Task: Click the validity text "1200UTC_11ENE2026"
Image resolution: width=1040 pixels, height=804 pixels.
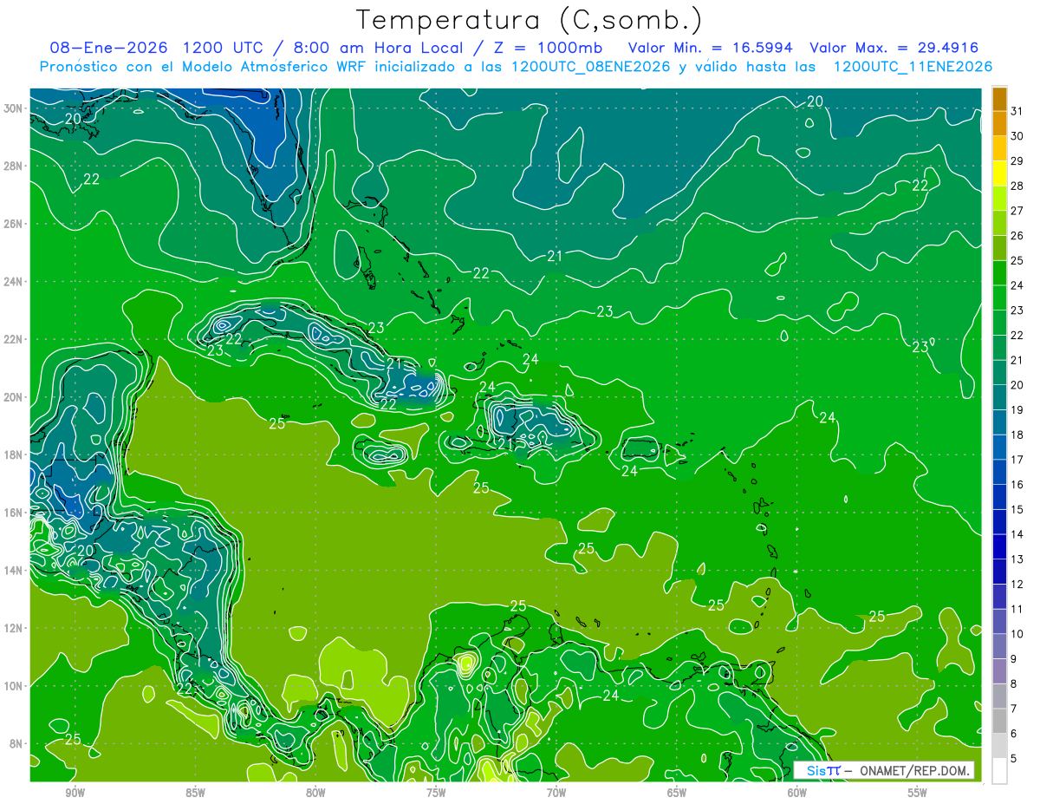Action: pyautogui.click(x=913, y=67)
